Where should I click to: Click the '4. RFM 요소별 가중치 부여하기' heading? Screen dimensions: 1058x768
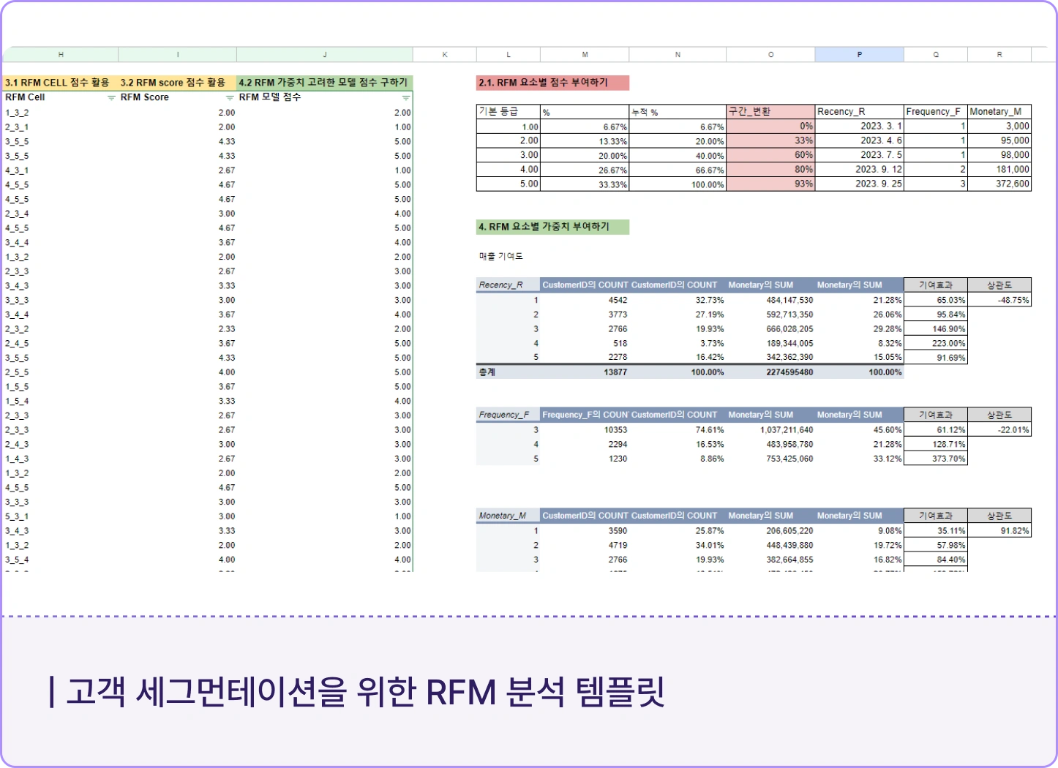[x=552, y=227]
